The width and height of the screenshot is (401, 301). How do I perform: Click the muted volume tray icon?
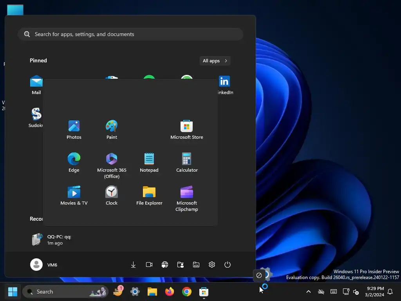pyautogui.click(x=356, y=292)
